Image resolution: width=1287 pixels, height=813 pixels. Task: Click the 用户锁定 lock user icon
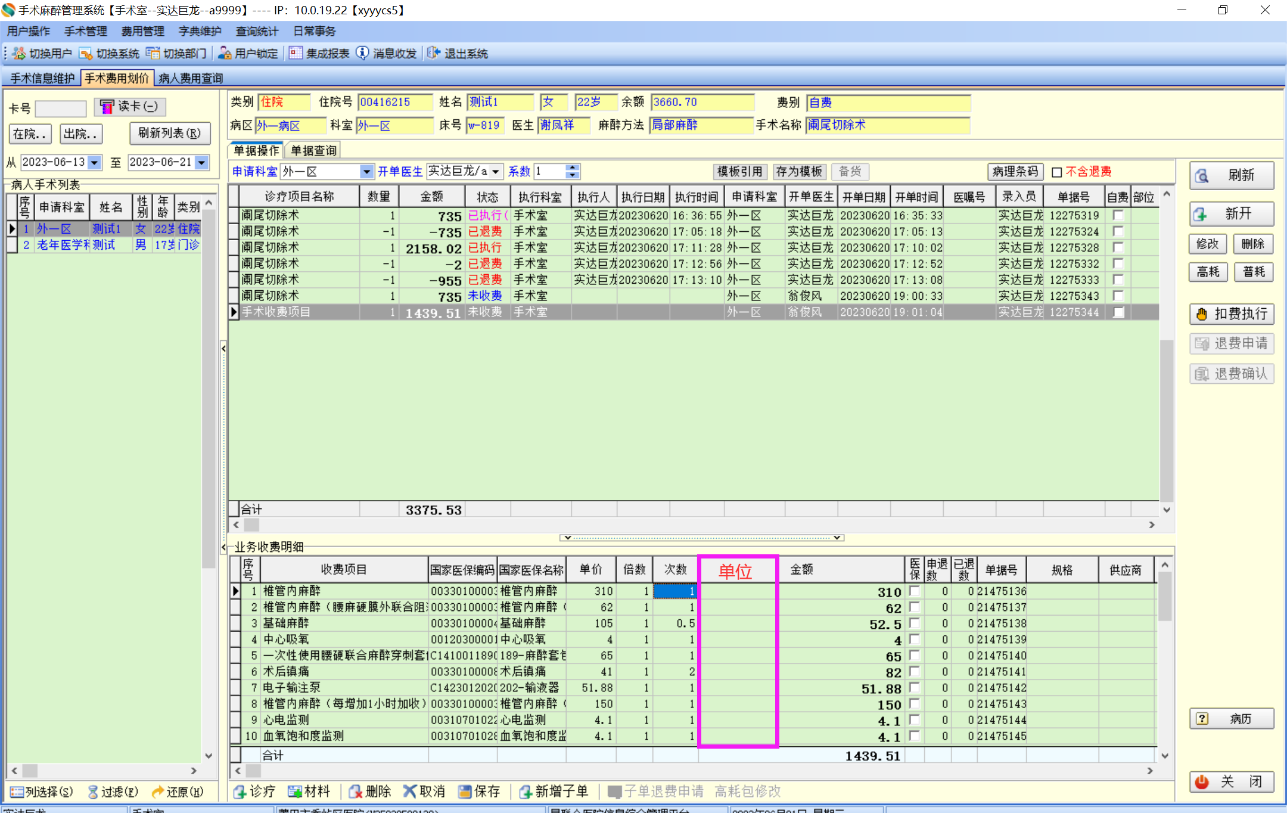[x=225, y=54]
